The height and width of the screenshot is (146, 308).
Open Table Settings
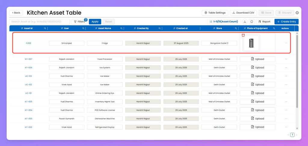point(215,13)
